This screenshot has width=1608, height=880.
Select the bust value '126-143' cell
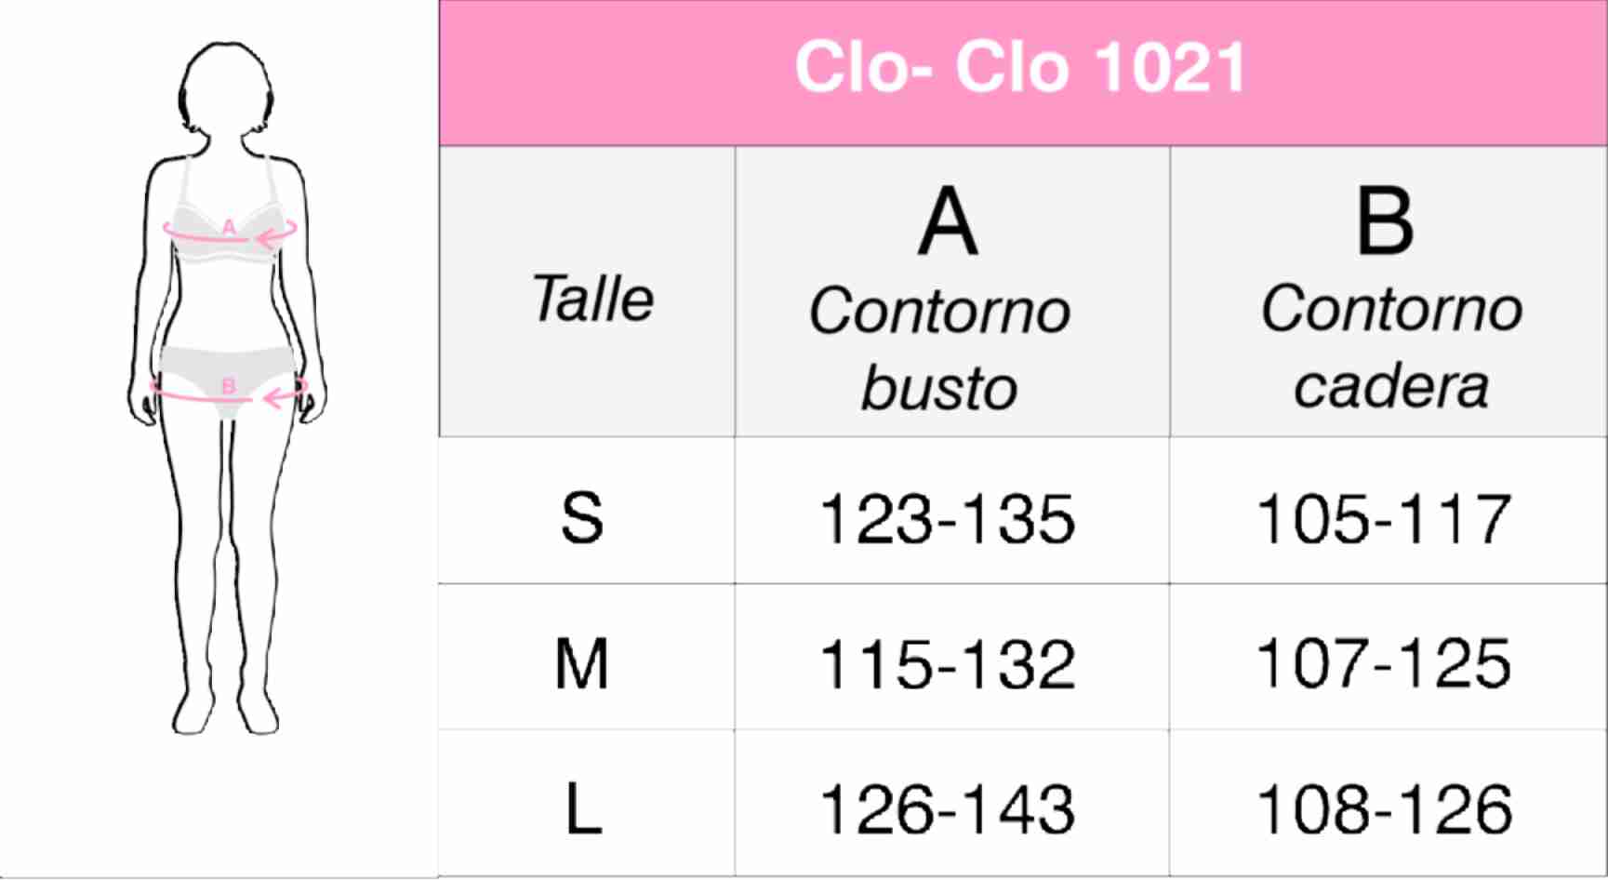(x=948, y=809)
